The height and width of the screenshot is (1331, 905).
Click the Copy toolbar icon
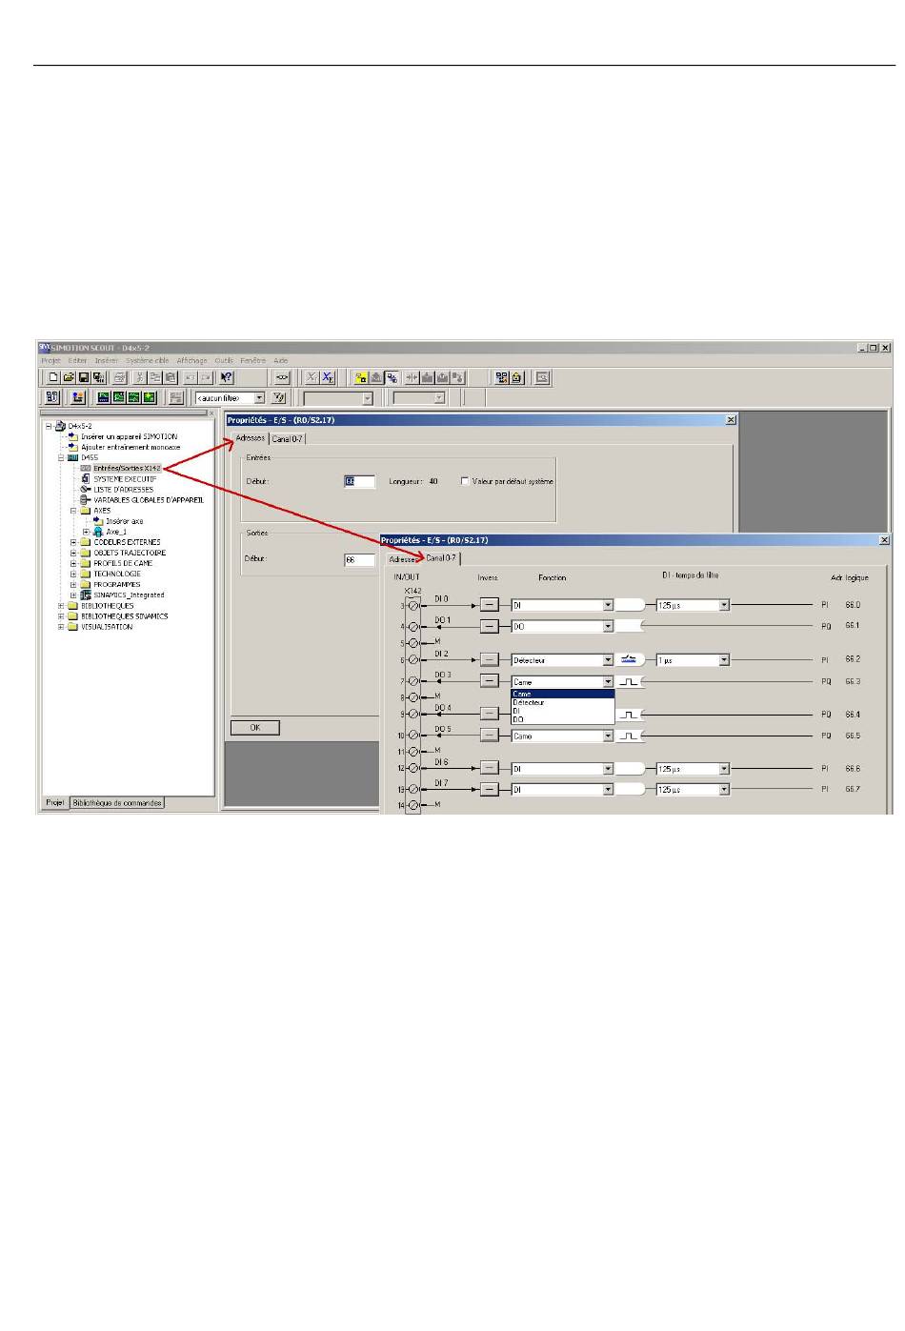coord(153,378)
